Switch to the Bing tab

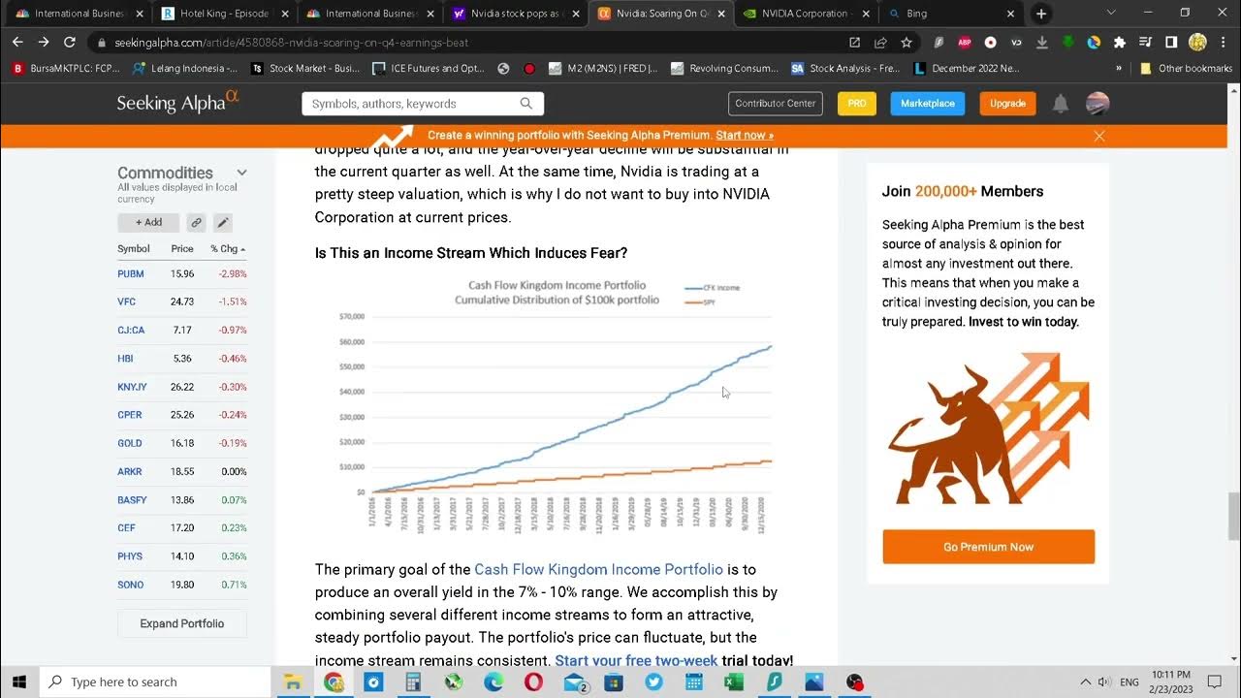[951, 14]
